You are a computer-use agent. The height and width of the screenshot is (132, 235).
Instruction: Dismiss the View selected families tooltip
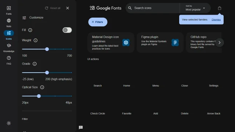216,19
